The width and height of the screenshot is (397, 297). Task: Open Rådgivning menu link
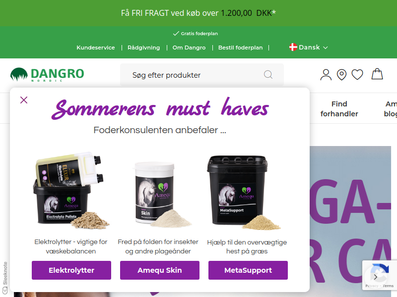(x=143, y=48)
